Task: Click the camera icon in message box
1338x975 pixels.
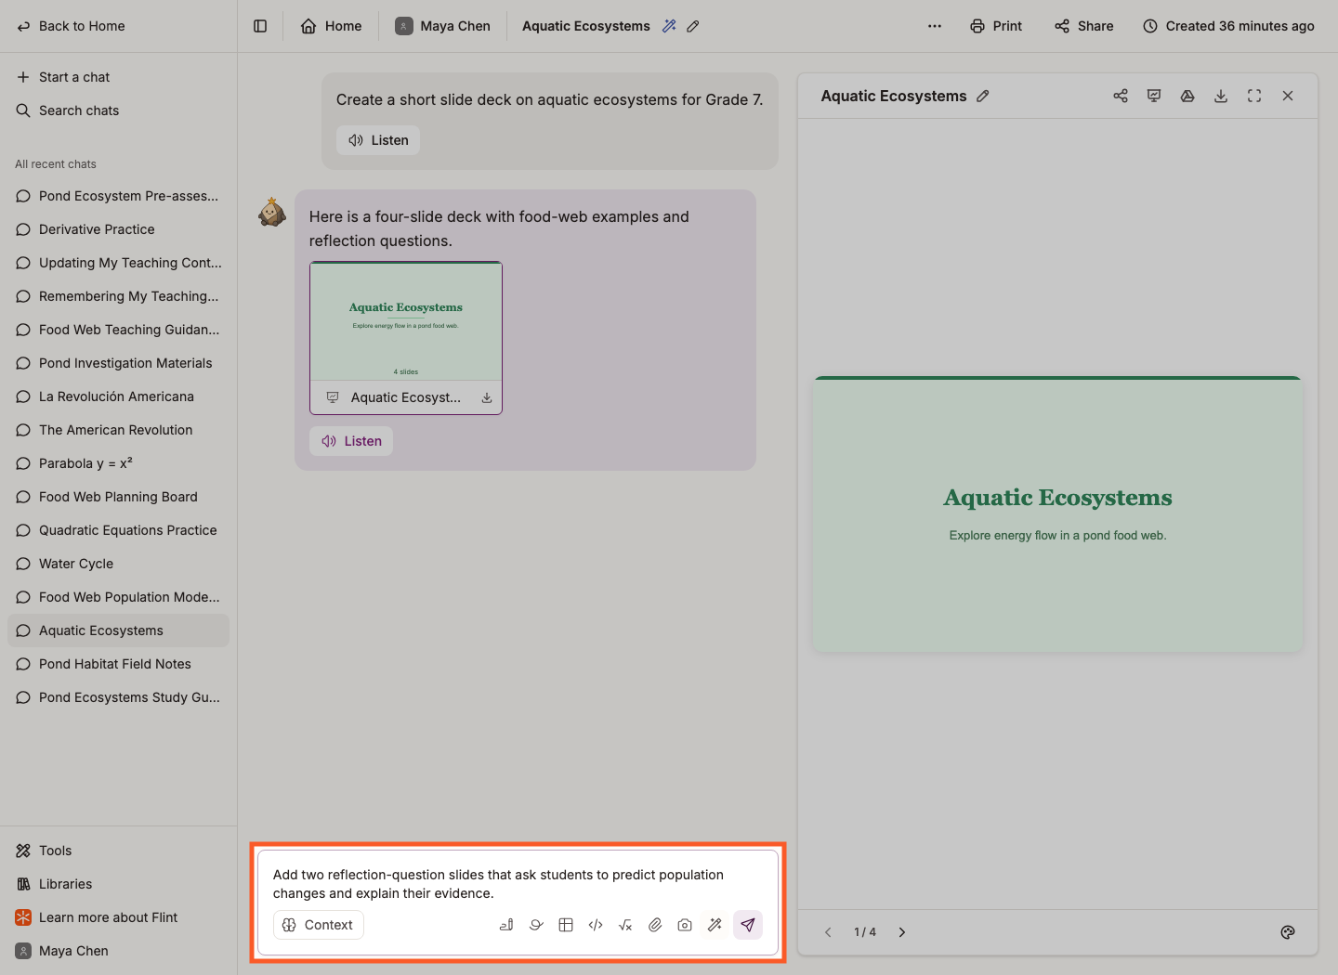Action: pos(685,925)
